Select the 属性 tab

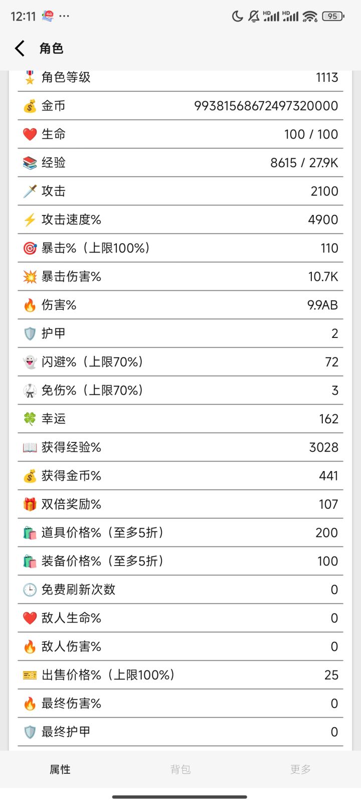[x=60, y=769]
